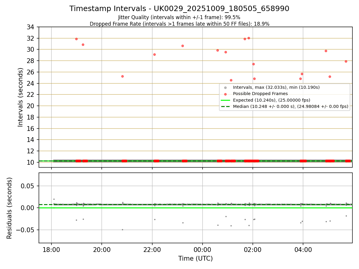
Task: Click the '22:00' x-axis tick label
Action: click(152, 250)
